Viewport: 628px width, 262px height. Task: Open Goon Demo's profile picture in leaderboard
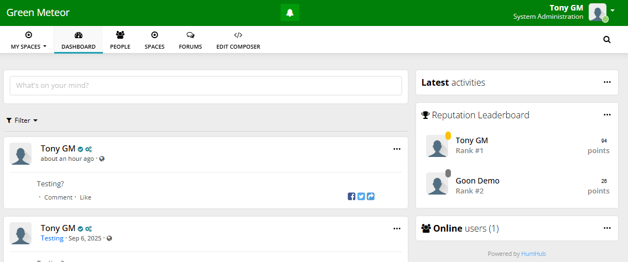437,184
